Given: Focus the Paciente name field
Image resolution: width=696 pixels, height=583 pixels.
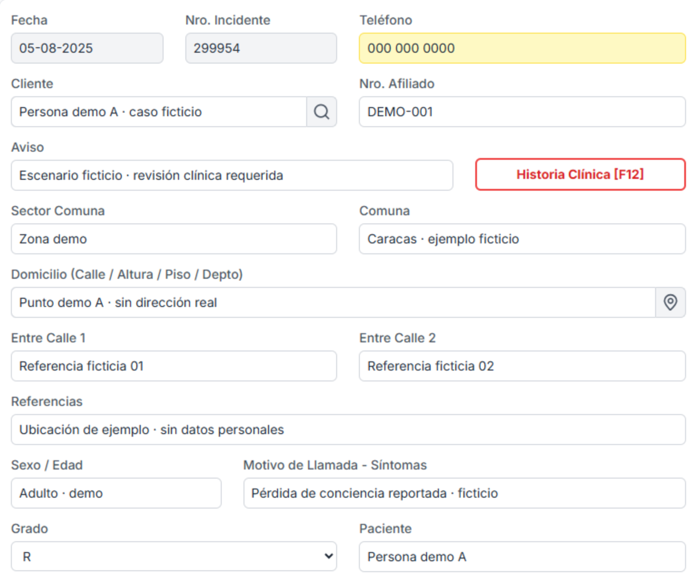Looking at the screenshot, I should pos(522,557).
